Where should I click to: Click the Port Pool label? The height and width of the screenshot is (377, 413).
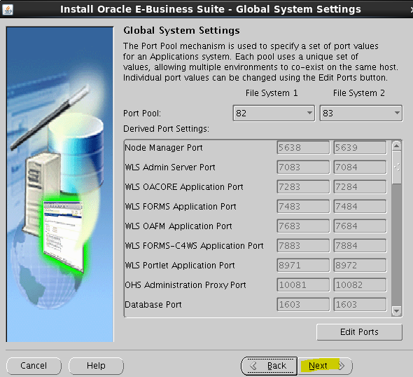point(142,114)
